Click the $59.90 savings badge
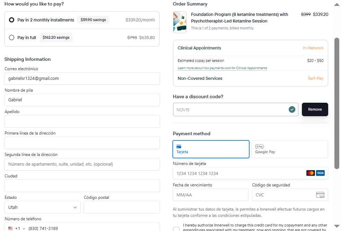 pyautogui.click(x=93, y=20)
